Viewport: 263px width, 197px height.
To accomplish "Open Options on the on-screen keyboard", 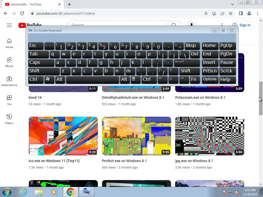I will (210, 80).
